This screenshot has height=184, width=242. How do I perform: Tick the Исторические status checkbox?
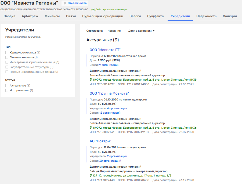click(x=7, y=91)
